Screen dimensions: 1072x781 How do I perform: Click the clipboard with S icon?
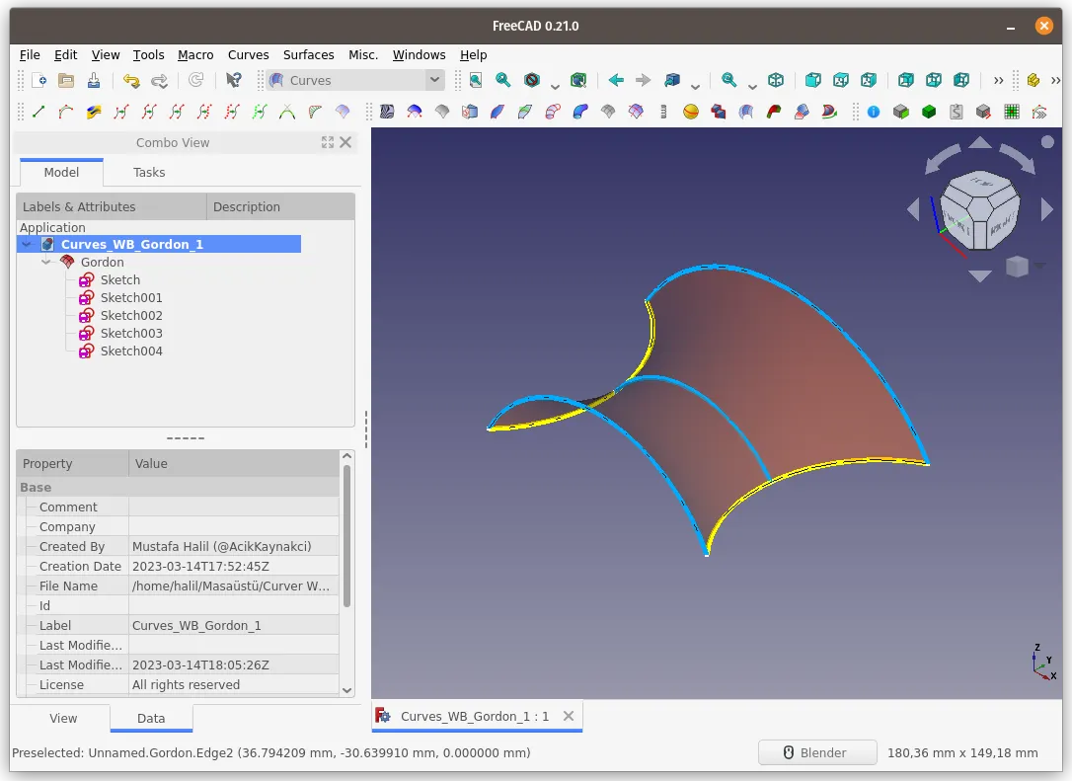coord(956,112)
